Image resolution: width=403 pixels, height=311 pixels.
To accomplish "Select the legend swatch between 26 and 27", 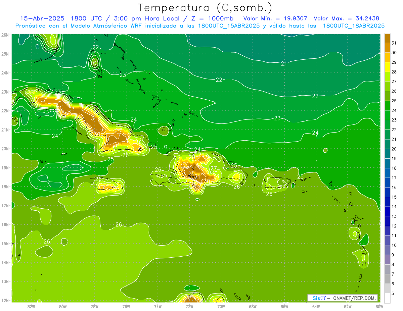I will coord(387,86).
